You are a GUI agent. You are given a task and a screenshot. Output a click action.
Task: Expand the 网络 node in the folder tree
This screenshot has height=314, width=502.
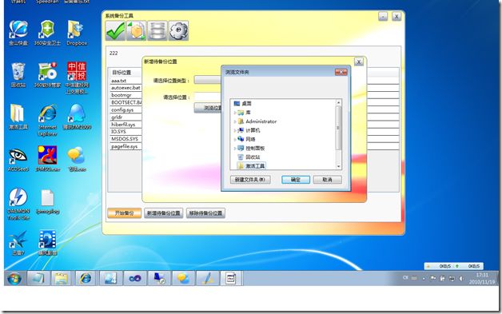[x=235, y=140]
